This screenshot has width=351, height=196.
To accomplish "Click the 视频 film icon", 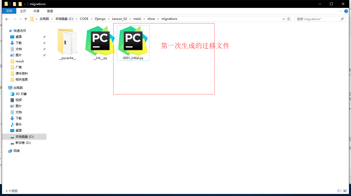I will [12, 100].
